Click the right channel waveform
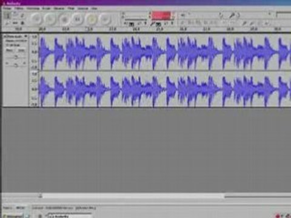Viewport: 291px width, 218px height. 165,89
